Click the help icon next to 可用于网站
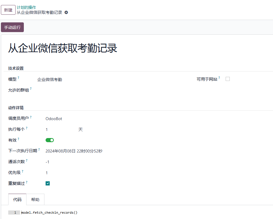The width and height of the screenshot is (273, 219). tap(219, 78)
